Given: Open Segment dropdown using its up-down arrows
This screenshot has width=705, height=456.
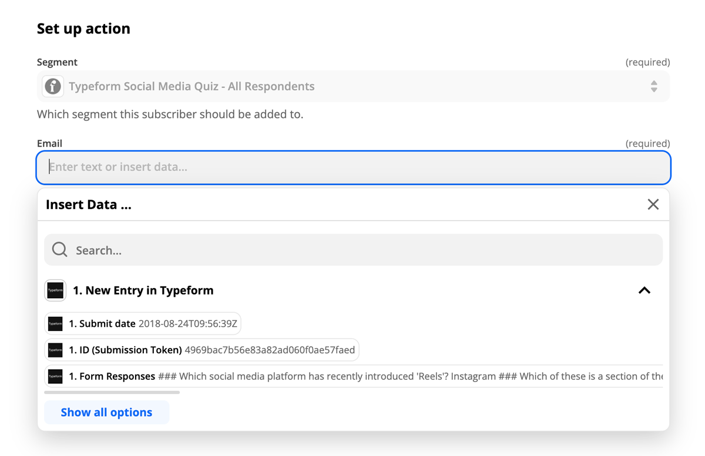Looking at the screenshot, I should tap(654, 86).
